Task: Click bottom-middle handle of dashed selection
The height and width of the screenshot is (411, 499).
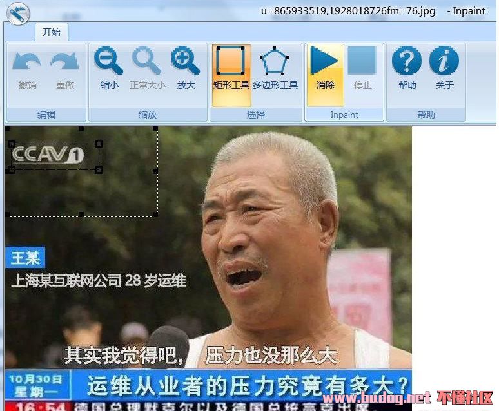Action: [81, 215]
